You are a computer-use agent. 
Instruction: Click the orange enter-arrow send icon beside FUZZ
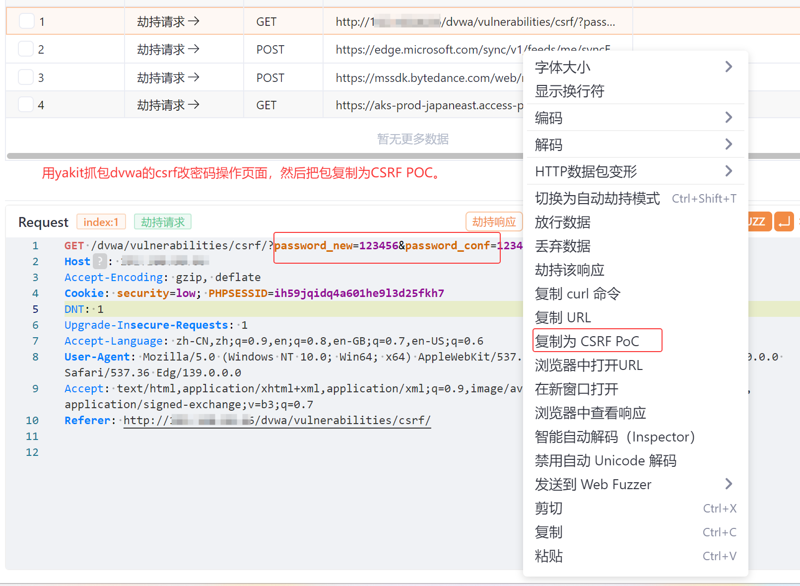[784, 221]
